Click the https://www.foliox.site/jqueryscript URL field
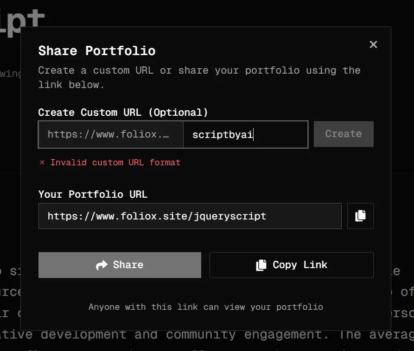 tap(190, 216)
